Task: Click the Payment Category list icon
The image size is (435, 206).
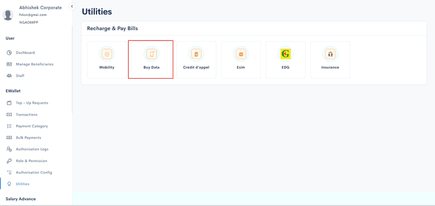Action: click(x=9, y=126)
